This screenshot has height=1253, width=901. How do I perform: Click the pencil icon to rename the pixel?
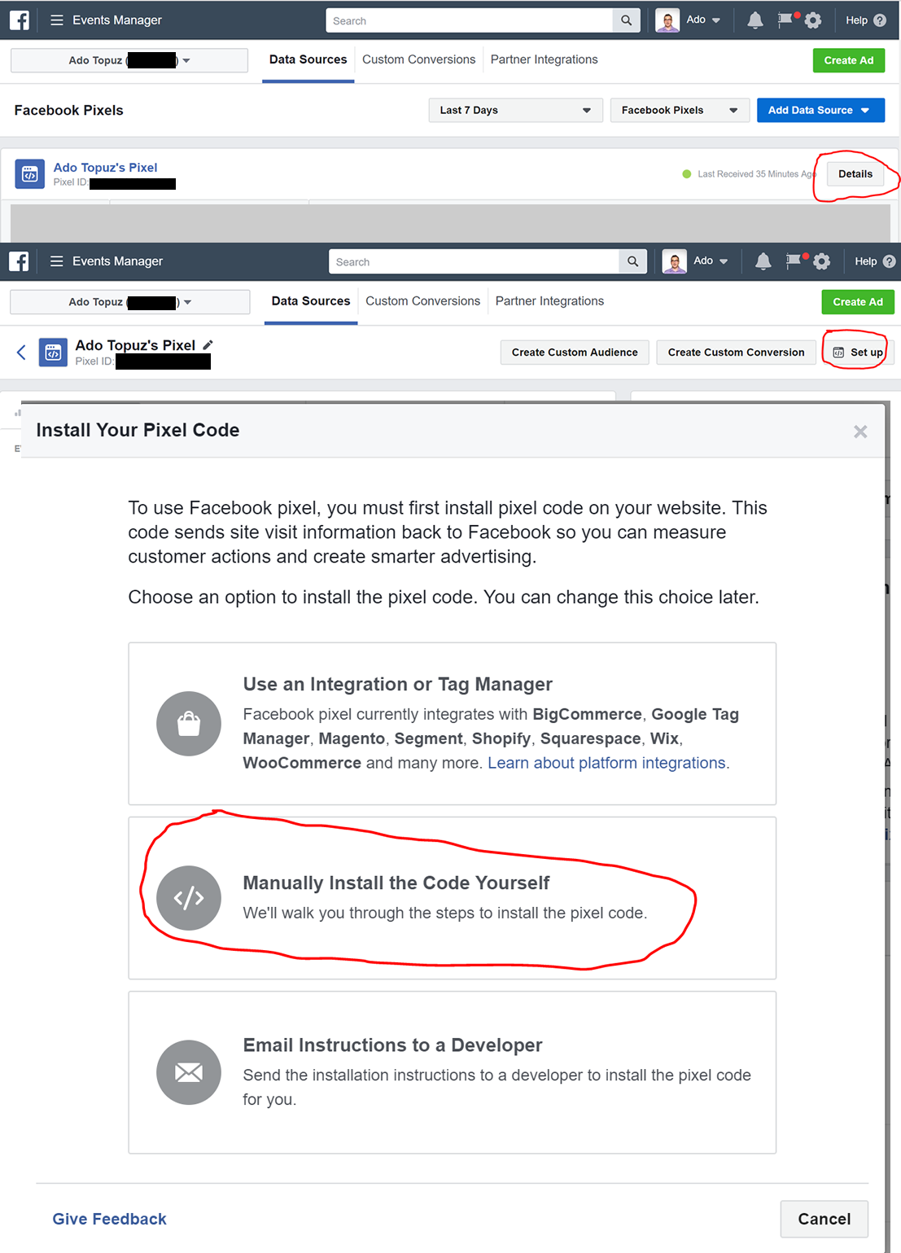pos(208,345)
